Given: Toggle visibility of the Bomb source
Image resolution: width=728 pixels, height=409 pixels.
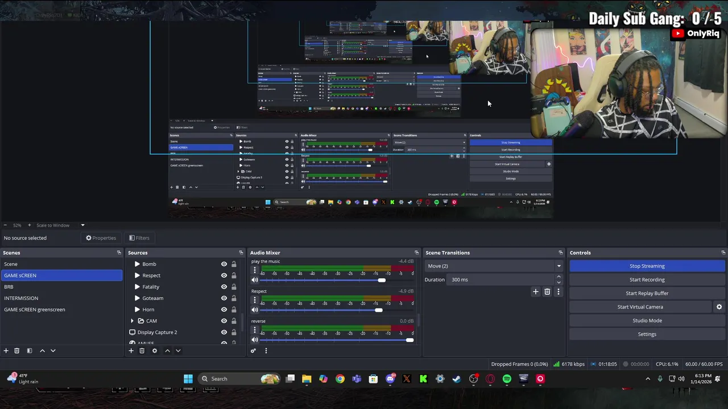Looking at the screenshot, I should click(224, 264).
